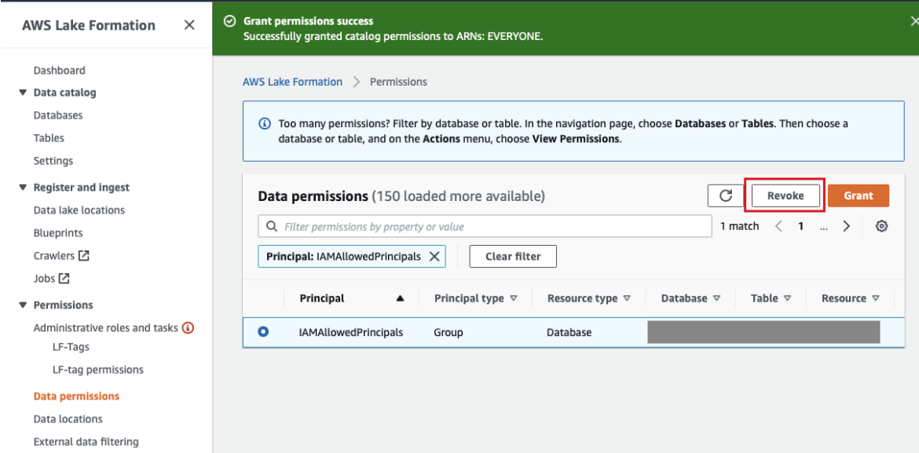Open the table preferences gear icon

pyautogui.click(x=881, y=226)
